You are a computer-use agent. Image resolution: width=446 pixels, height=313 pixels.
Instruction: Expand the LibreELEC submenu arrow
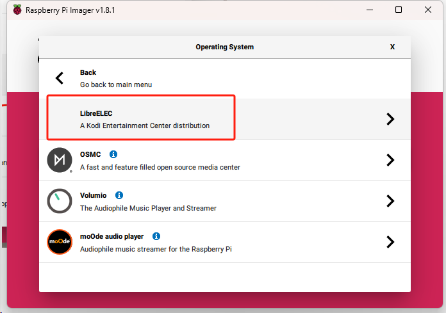pos(390,119)
